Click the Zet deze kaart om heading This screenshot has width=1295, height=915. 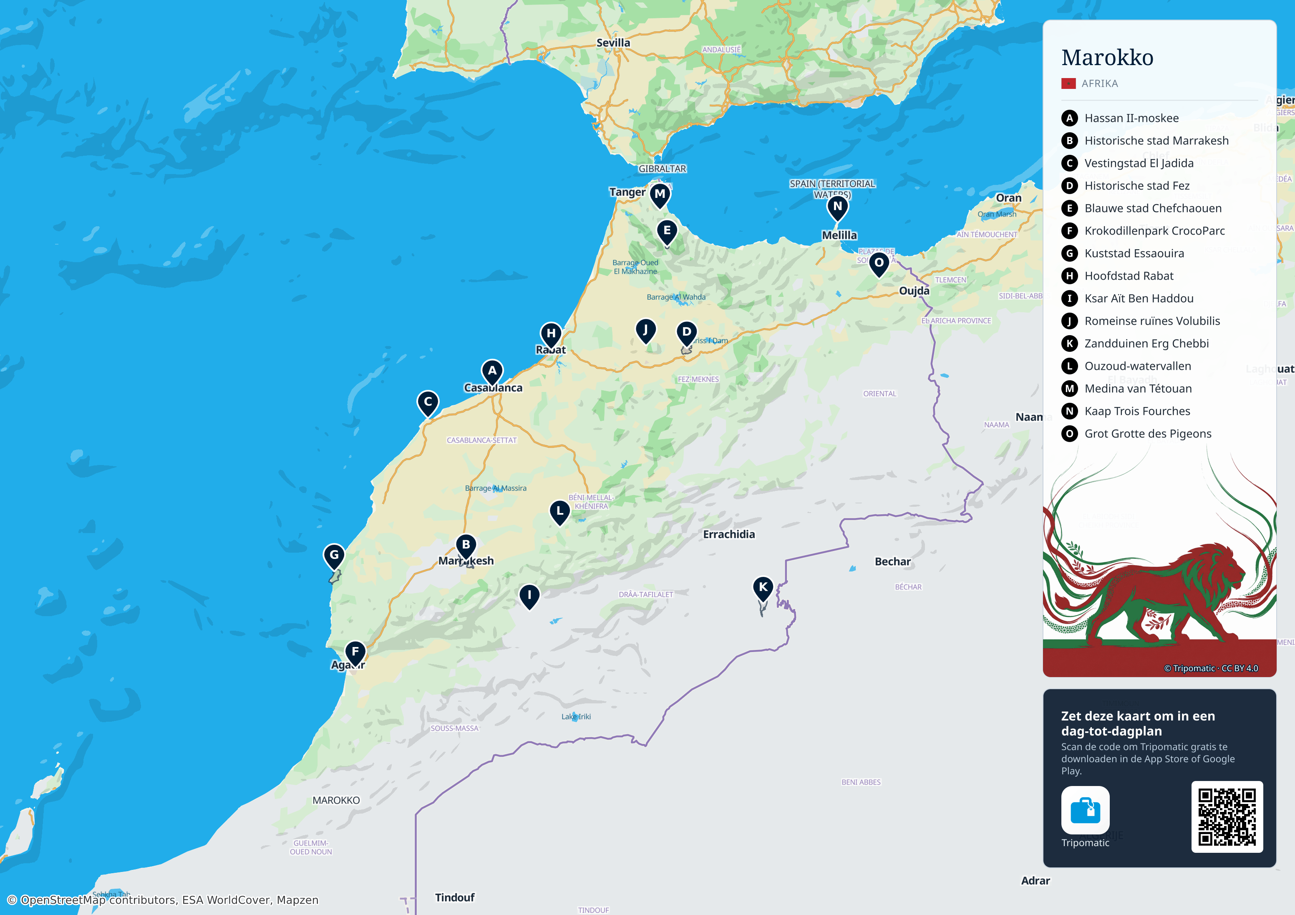coord(1138,723)
